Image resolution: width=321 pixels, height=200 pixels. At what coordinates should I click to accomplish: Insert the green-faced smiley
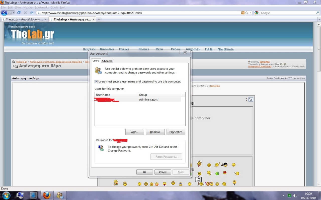pos(217,173)
